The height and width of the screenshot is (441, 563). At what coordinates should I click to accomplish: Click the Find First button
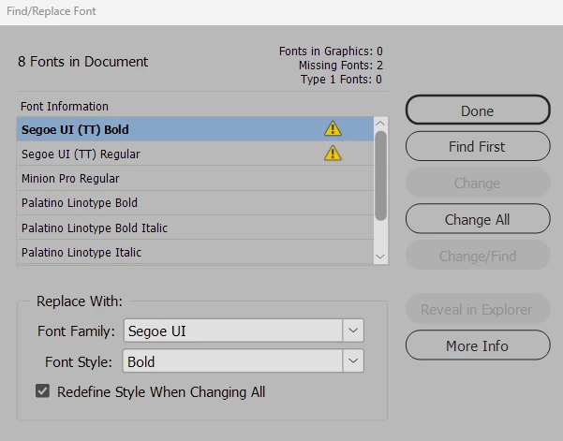tap(478, 146)
